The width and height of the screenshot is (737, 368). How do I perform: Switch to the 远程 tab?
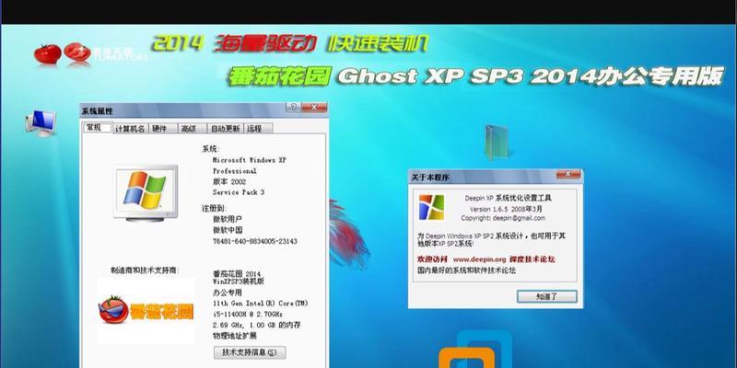tap(258, 129)
